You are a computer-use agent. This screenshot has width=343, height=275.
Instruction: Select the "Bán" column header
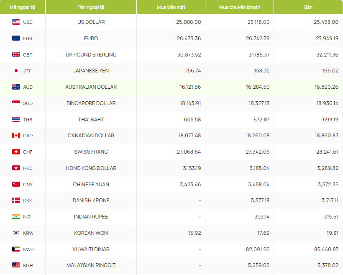point(308,7)
